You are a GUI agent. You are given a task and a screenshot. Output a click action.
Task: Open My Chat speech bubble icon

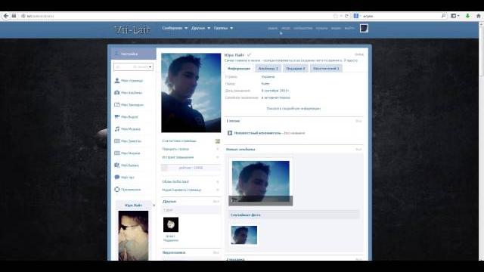tap(117, 178)
